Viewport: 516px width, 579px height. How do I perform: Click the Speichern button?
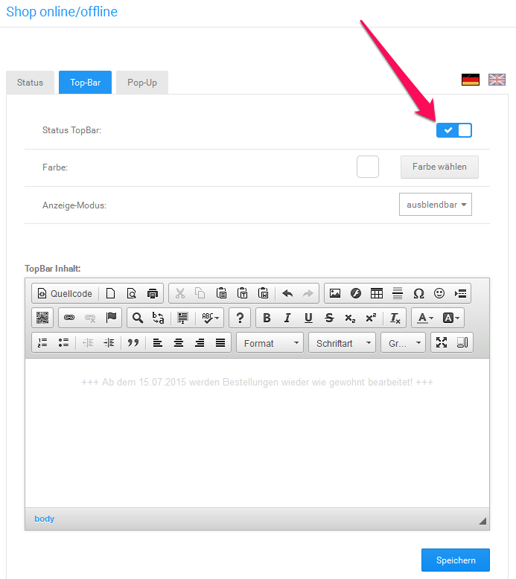point(455,560)
